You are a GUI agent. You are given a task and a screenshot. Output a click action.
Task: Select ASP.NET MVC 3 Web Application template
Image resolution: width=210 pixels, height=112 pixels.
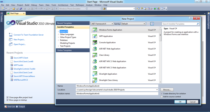(x=125, y=68)
